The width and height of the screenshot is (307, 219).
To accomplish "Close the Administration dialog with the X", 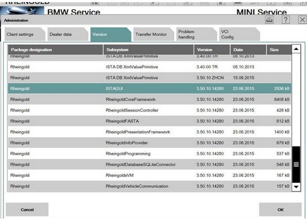I will pyautogui.click(x=302, y=20).
